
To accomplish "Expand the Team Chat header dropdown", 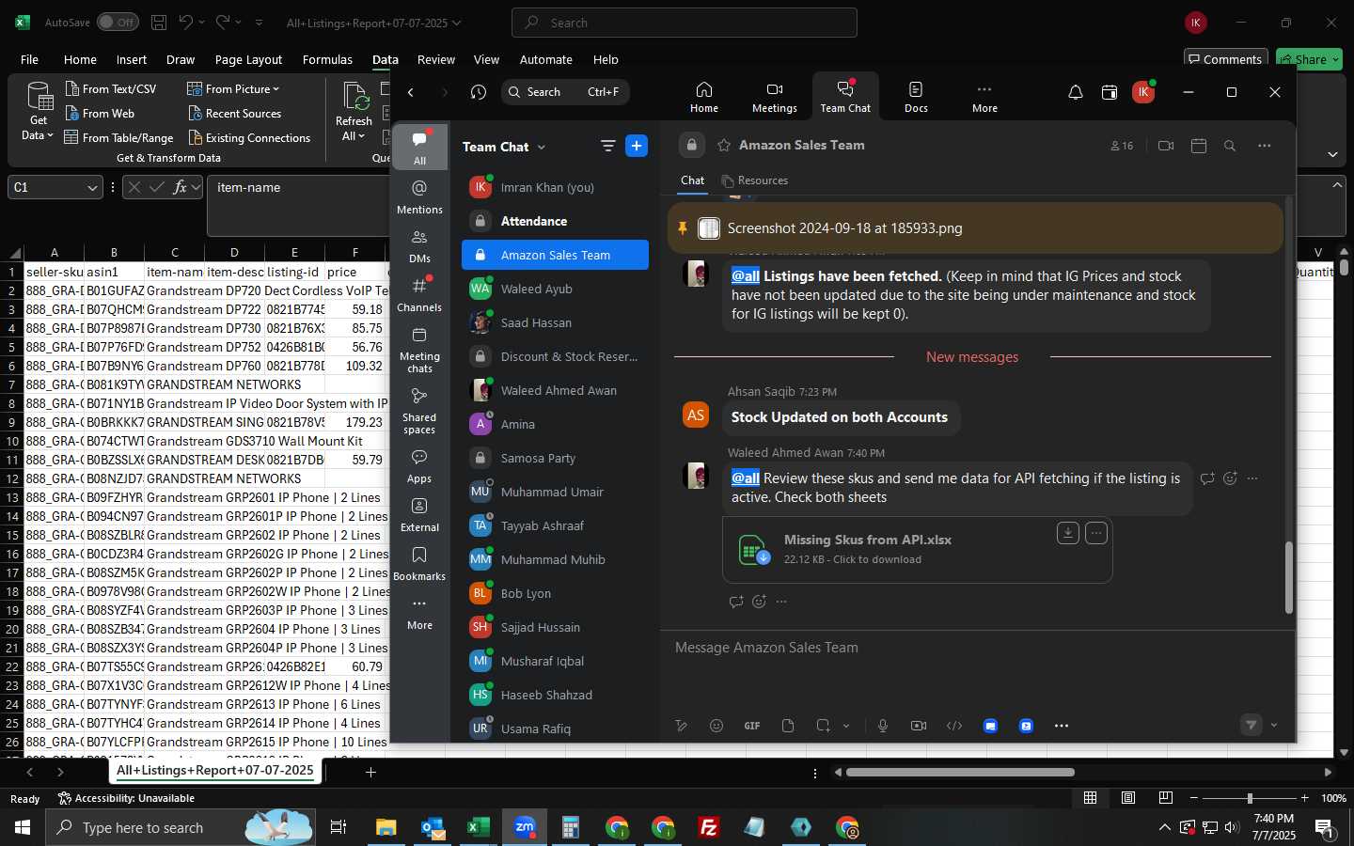I will pyautogui.click(x=542, y=148).
